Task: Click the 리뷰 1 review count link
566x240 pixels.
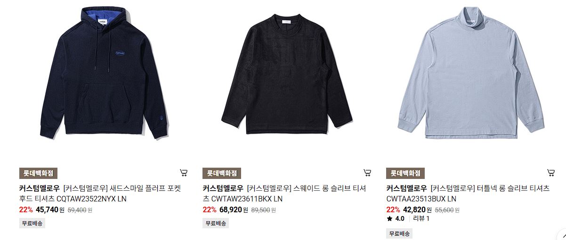Action: 421,218
